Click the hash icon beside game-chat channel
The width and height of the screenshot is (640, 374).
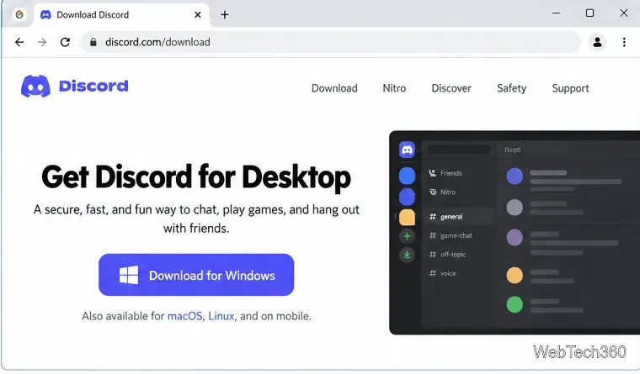coord(433,235)
